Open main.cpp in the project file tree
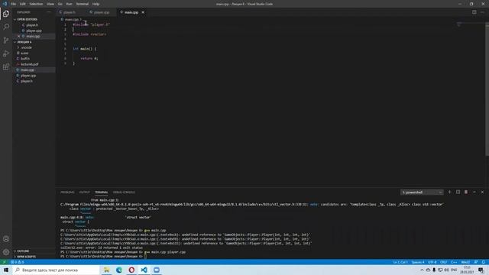The image size is (489, 275). [x=28, y=70]
